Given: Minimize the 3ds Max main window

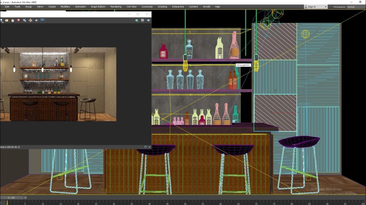Looking at the screenshot, I should [351, 2].
